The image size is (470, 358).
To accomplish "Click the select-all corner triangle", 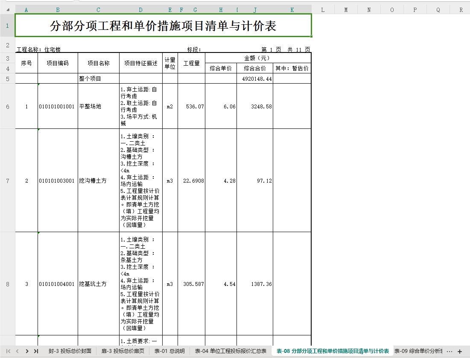I will 8,10.
